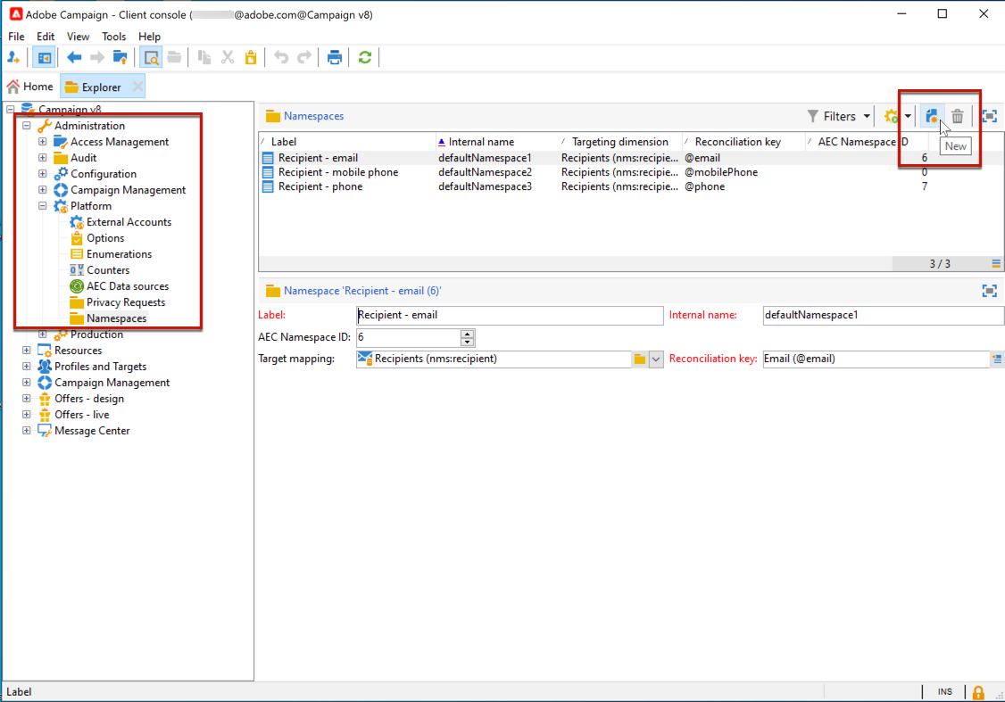Open the Tools menu

114,37
